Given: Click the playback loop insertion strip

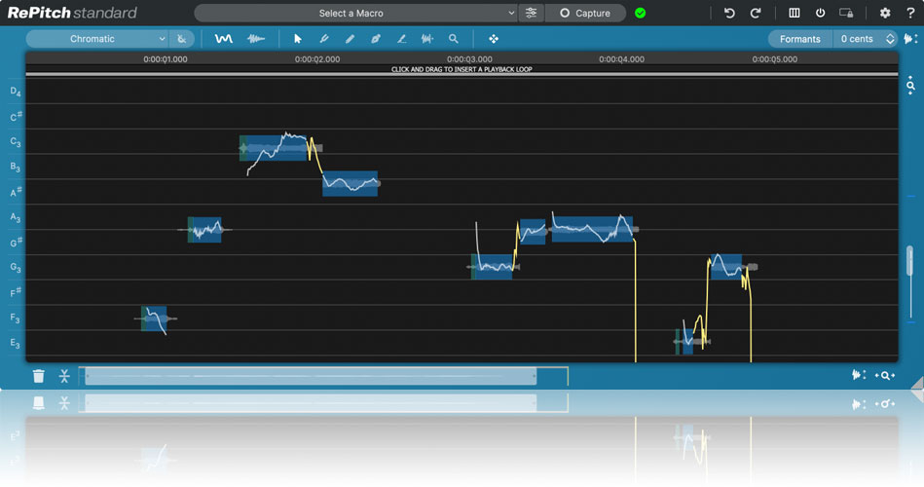Looking at the screenshot, I should (x=462, y=70).
